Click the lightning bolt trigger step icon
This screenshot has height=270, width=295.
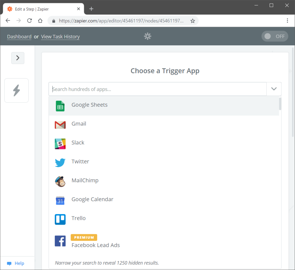[16, 90]
